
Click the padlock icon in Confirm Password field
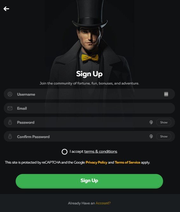tap(10, 136)
